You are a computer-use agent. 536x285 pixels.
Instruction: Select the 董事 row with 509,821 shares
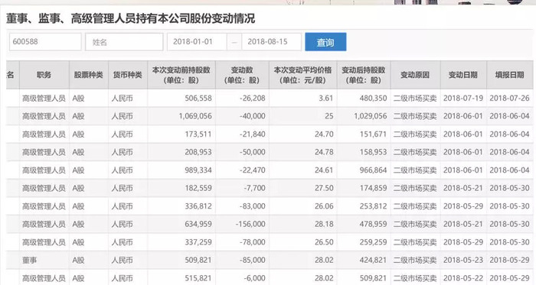pos(270,260)
